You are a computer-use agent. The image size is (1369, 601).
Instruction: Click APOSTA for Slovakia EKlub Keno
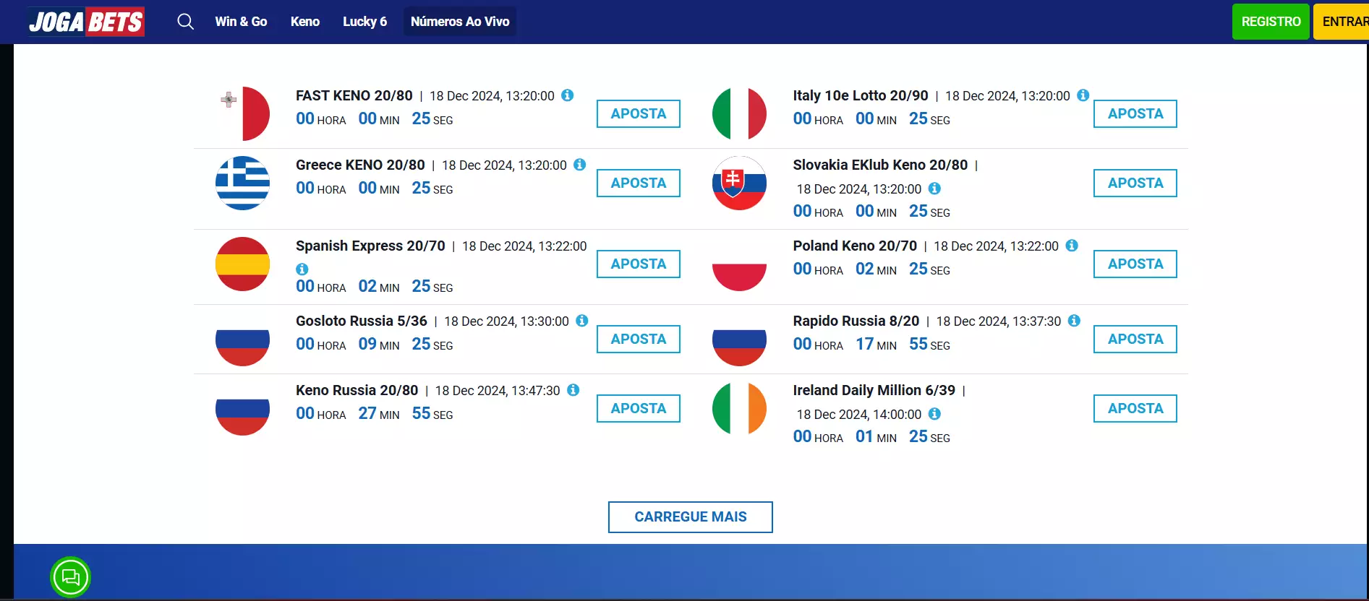pos(1135,183)
